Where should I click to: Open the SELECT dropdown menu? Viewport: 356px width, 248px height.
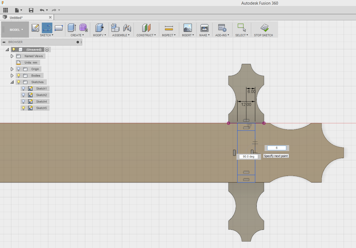click(x=242, y=35)
